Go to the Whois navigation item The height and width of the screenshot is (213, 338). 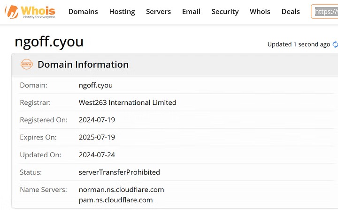pos(260,12)
